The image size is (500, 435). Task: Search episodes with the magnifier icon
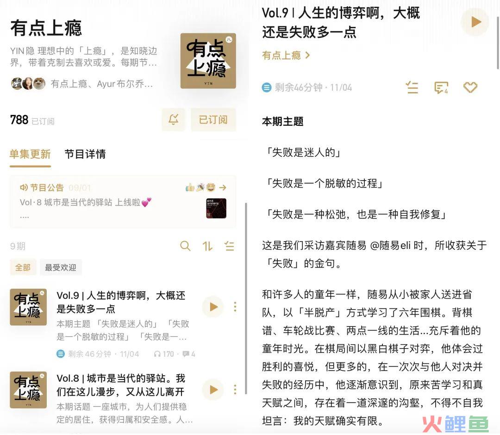point(185,246)
